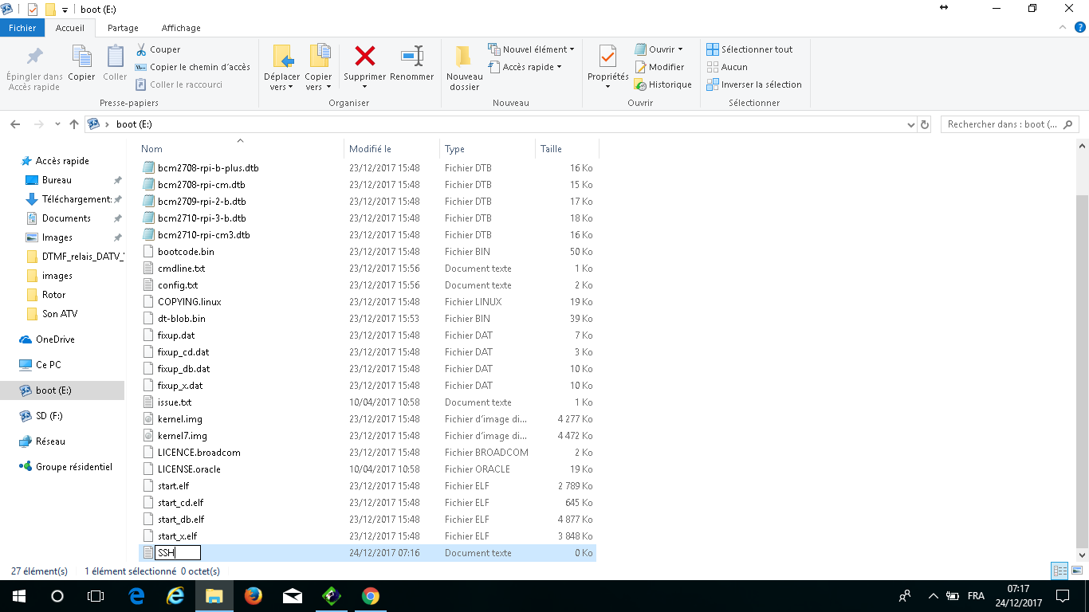Switch to the Affichage ribbon tab

click(x=181, y=28)
